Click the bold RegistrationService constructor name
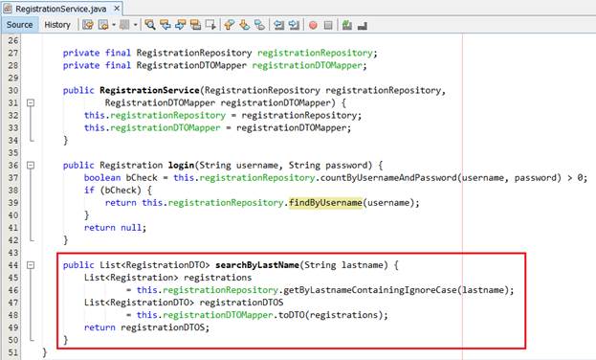 (149, 90)
